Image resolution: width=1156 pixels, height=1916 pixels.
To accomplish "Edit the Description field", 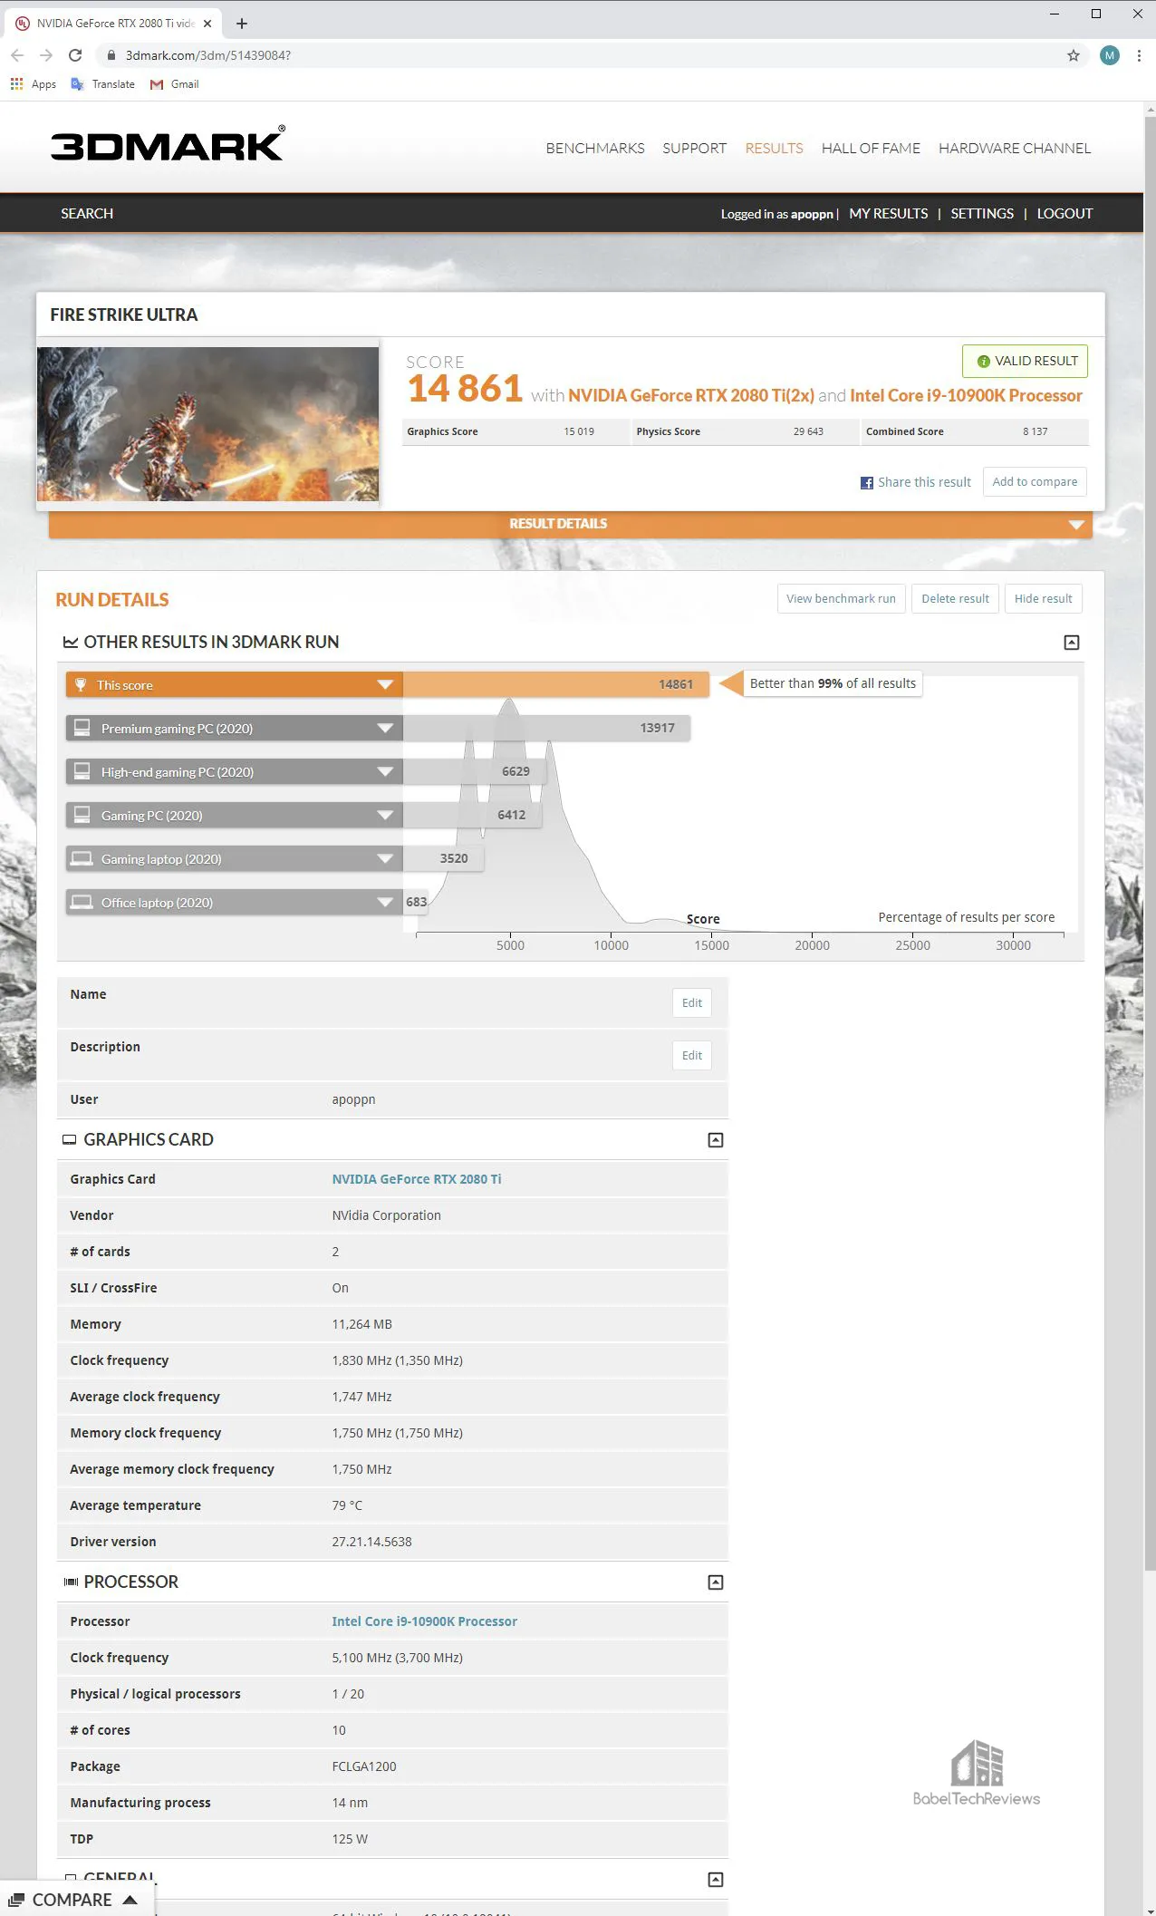I will [x=692, y=1056].
